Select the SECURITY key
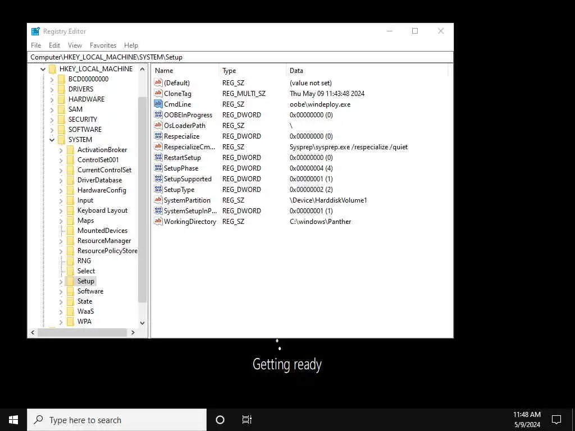 click(x=83, y=120)
